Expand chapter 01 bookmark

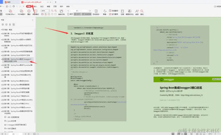(x=1, y=34)
